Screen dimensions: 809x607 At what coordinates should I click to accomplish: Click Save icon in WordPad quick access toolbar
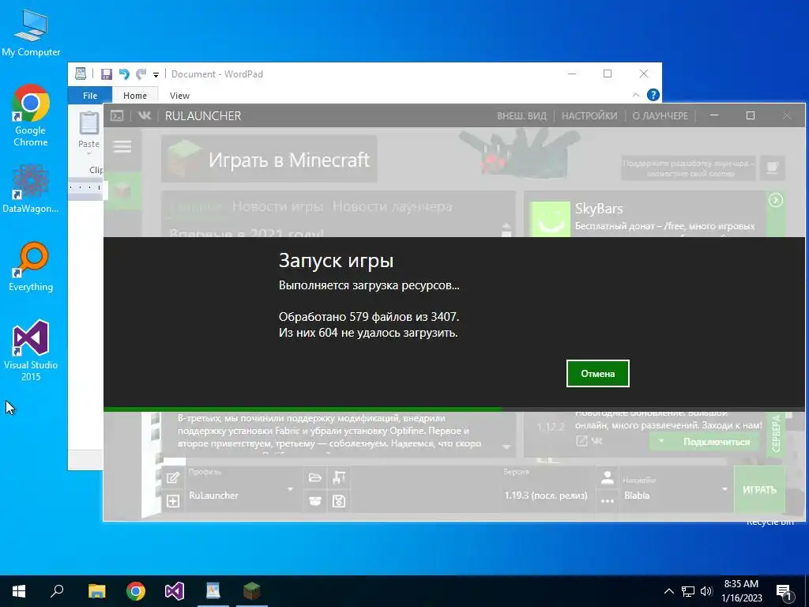click(x=107, y=74)
